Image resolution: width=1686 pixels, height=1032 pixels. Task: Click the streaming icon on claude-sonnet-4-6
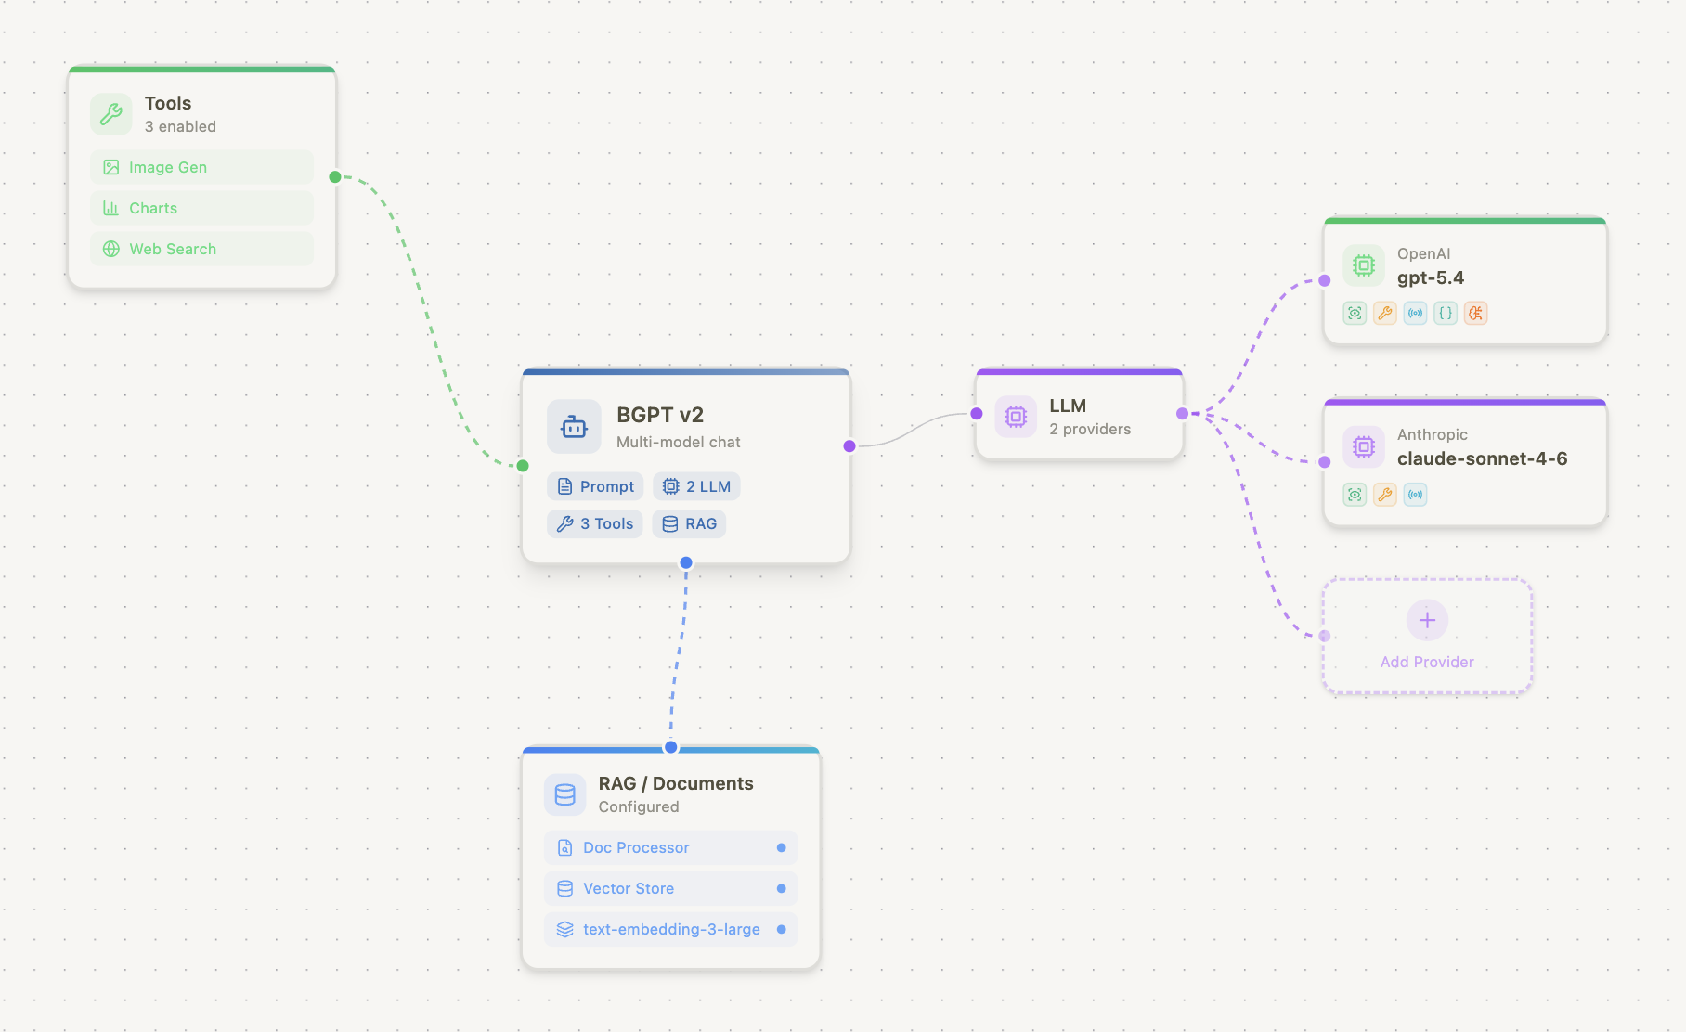(x=1416, y=495)
